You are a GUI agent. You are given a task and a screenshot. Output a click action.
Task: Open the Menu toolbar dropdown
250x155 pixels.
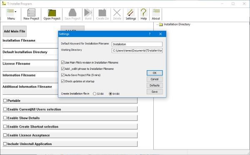(11, 14)
